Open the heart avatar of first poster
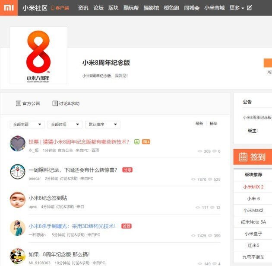272x266 pixels. click(17, 144)
